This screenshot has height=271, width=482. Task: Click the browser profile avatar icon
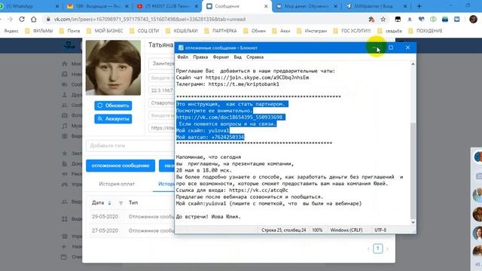[x=473, y=19]
